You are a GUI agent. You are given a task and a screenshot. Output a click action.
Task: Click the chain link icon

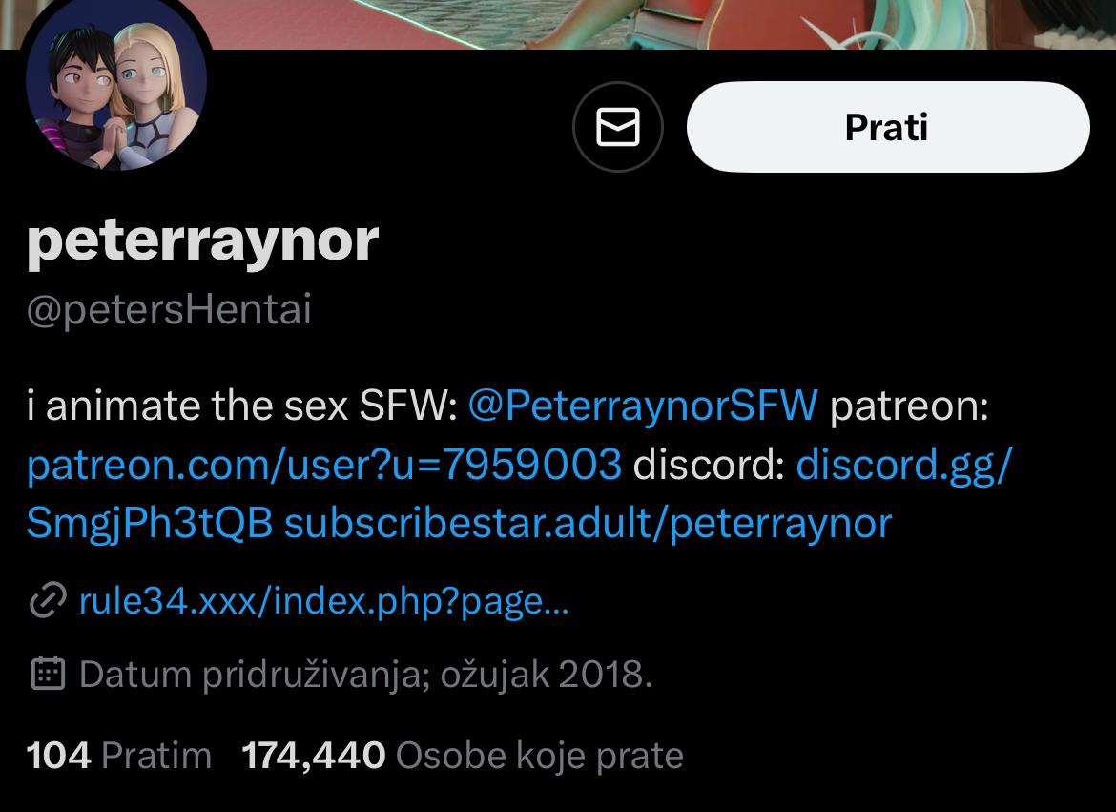click(x=48, y=600)
